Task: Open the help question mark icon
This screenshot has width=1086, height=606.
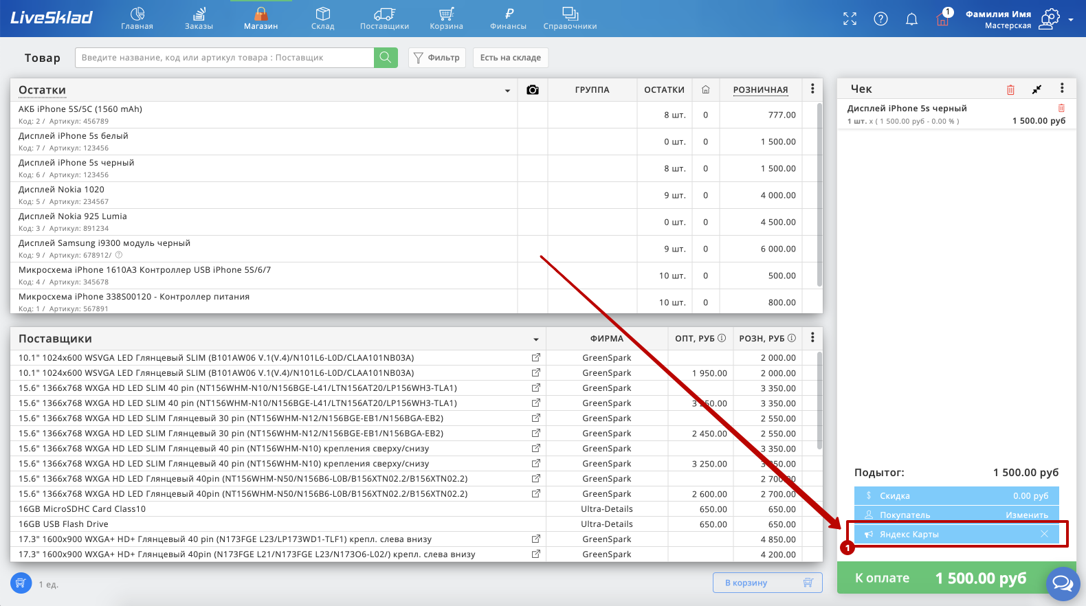Action: (x=880, y=19)
